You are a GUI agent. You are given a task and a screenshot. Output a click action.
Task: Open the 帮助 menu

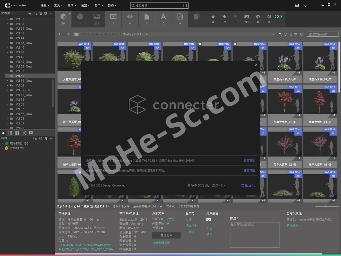click(x=112, y=5)
